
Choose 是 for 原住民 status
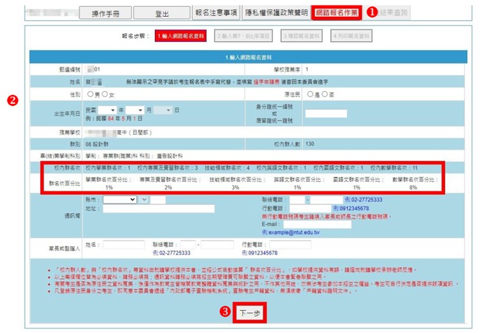point(309,94)
